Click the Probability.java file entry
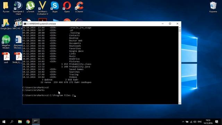 coord(79,67)
